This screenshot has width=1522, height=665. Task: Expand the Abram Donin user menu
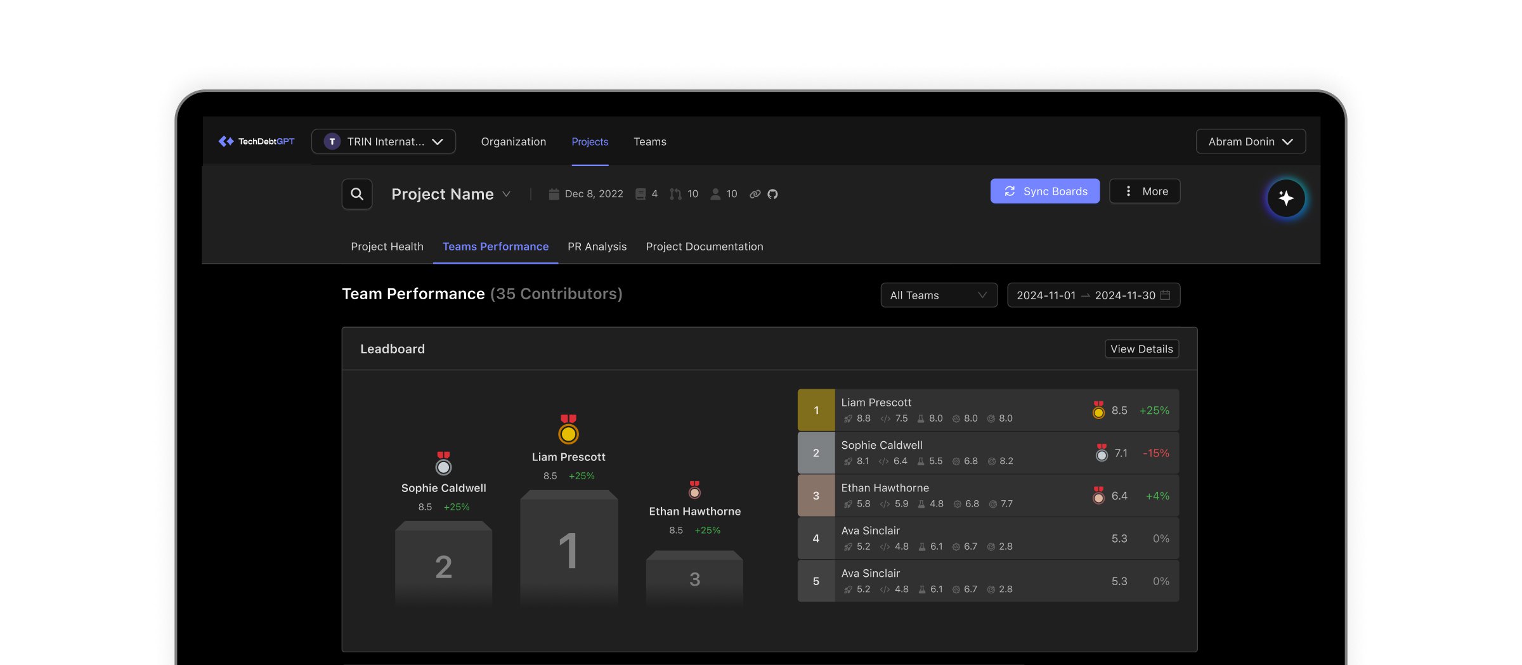1251,141
